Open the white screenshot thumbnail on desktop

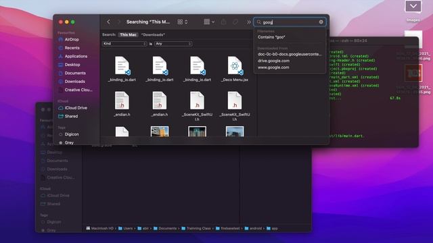click(413, 39)
